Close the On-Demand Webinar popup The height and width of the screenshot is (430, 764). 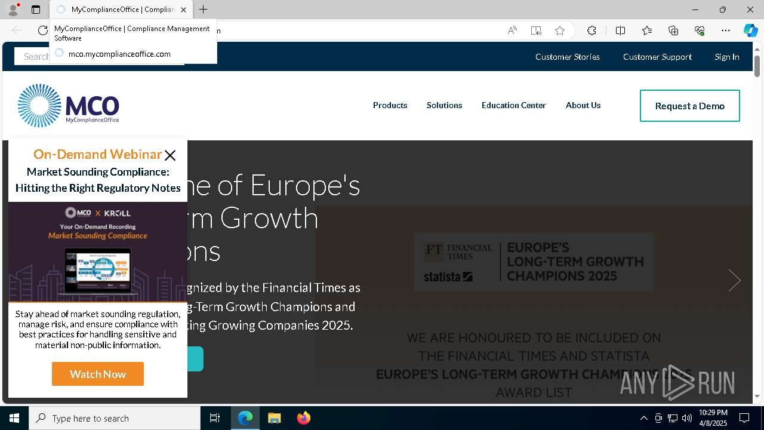coord(170,155)
